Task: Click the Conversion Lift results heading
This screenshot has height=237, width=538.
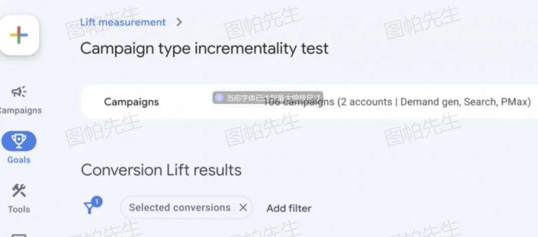Action: point(161,170)
